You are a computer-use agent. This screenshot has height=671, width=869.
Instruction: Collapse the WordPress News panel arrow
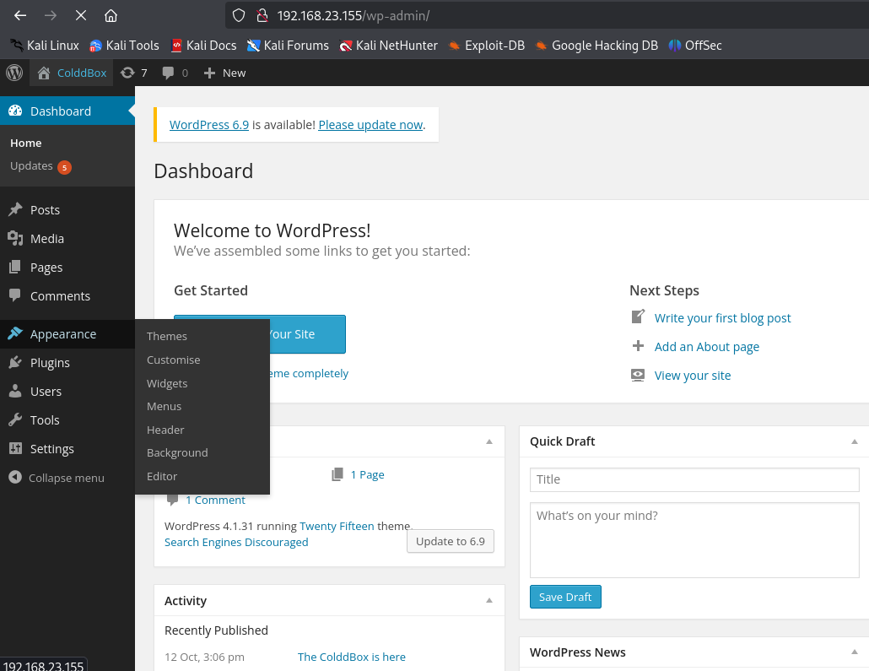(855, 652)
